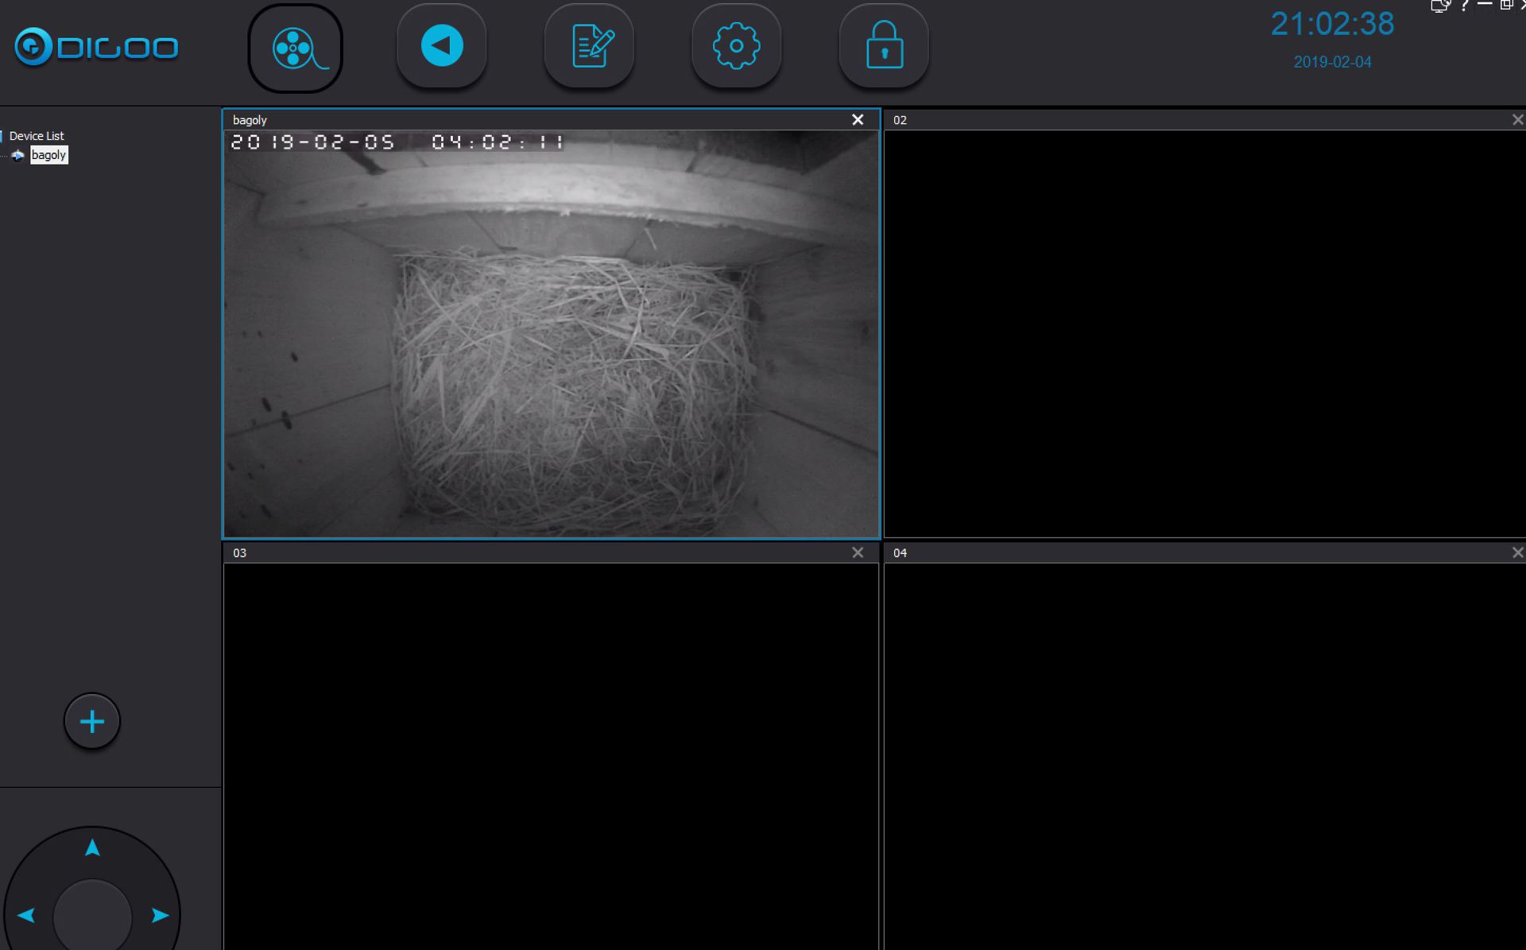1526x950 pixels.
Task: Select bagoly in the Device List
Action: pyautogui.click(x=48, y=155)
